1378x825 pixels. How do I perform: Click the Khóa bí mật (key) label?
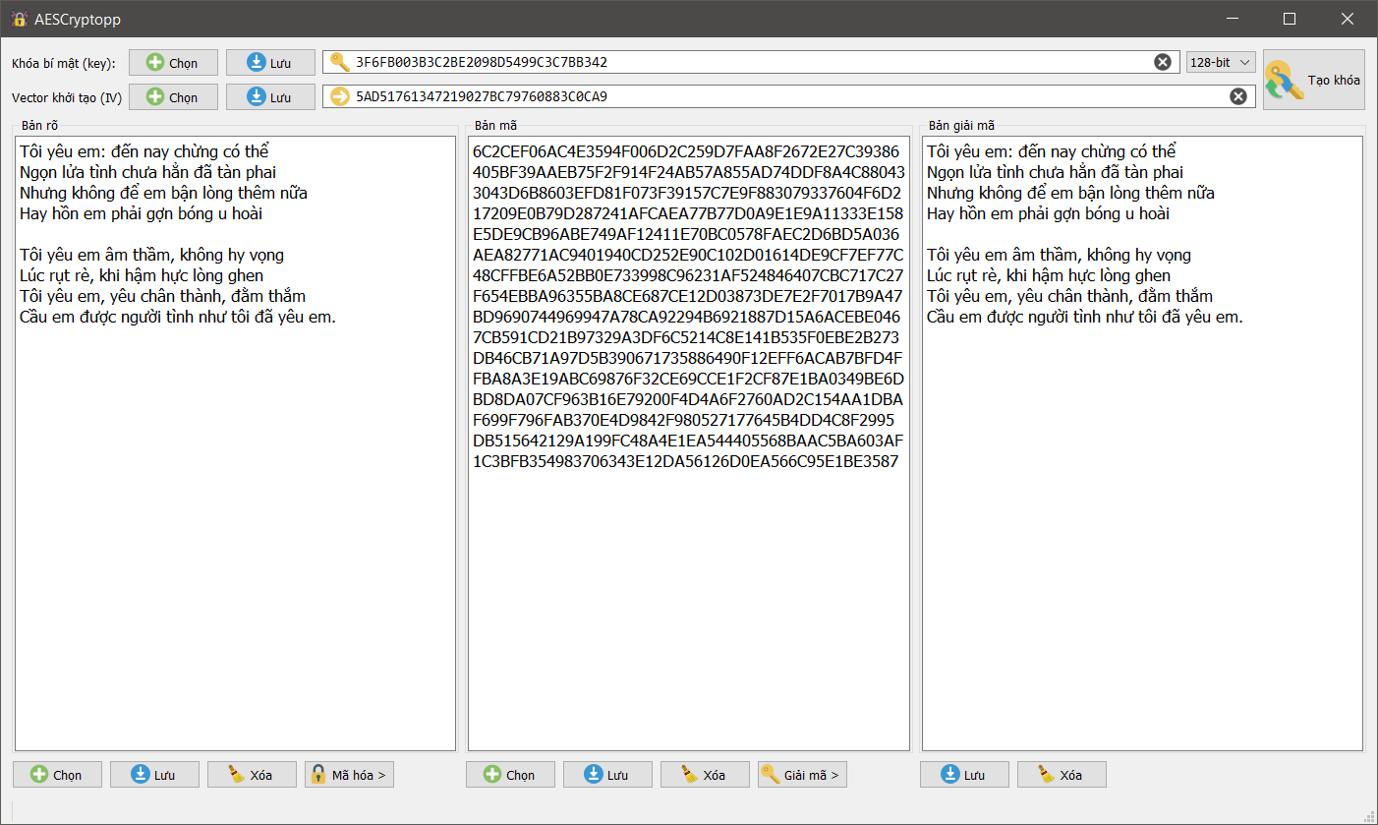coord(64,63)
